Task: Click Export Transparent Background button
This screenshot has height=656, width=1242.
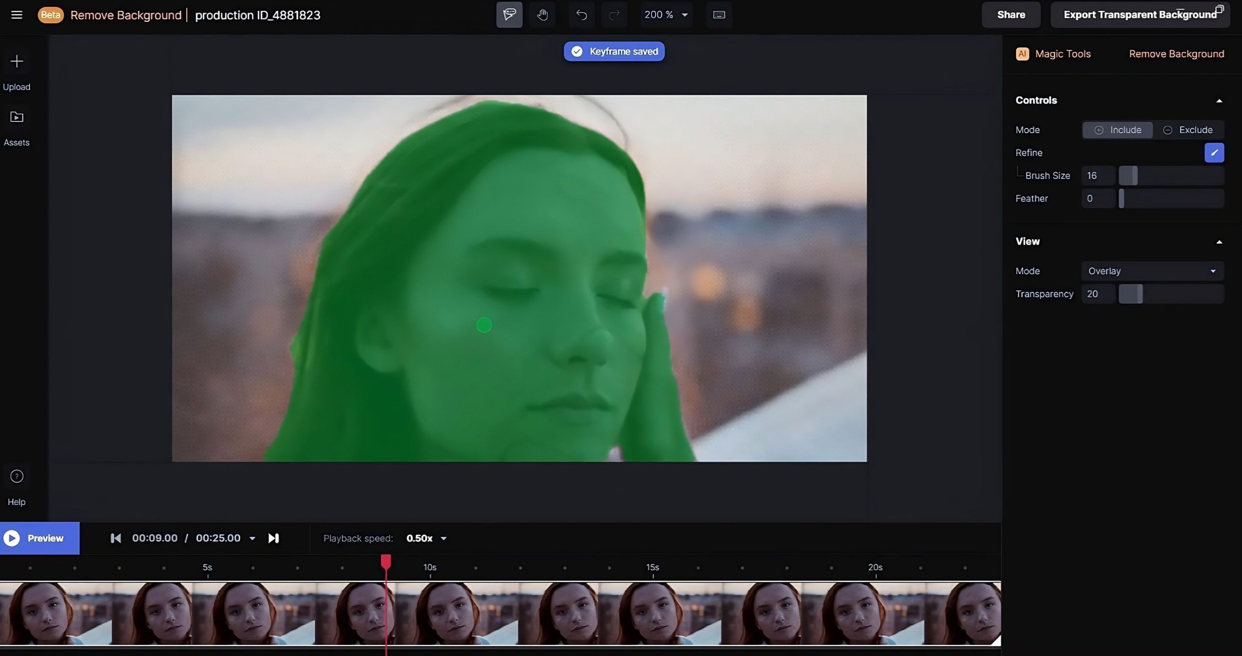Action: pos(1140,15)
